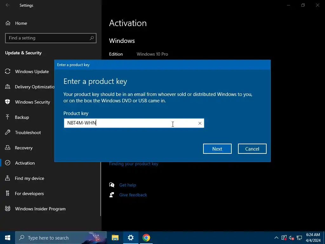Image resolution: width=325 pixels, height=244 pixels.
Task: Click the Find a setting search box
Action: (50, 38)
